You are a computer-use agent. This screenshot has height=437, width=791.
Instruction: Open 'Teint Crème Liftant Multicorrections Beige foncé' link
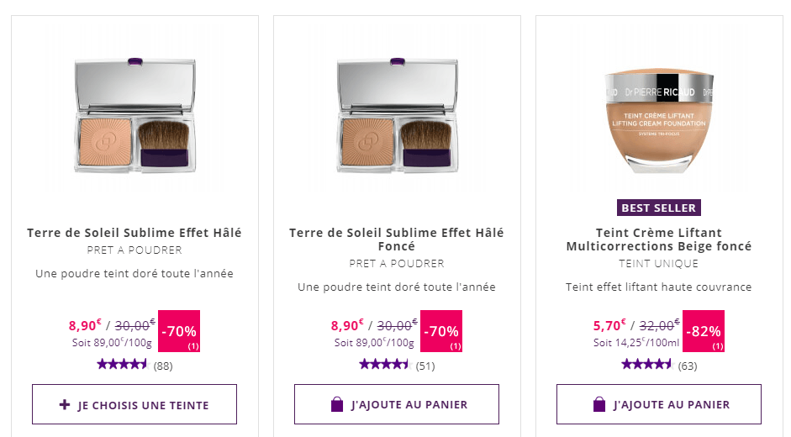(659, 240)
